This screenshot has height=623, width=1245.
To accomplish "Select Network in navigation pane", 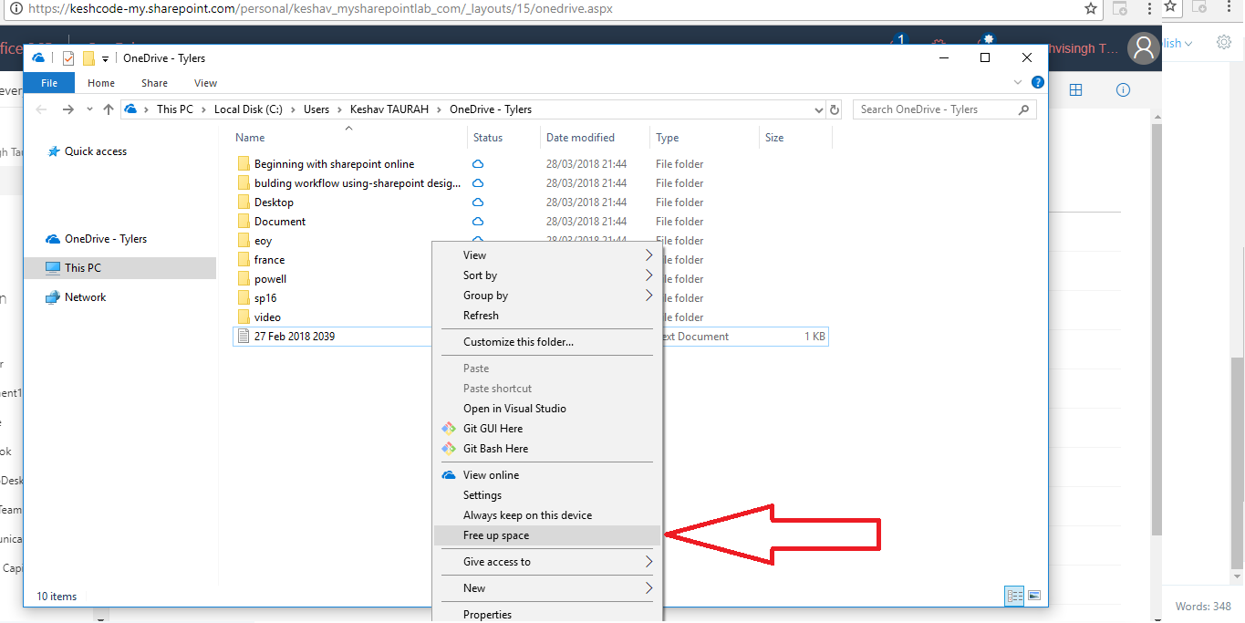I will coord(85,297).
